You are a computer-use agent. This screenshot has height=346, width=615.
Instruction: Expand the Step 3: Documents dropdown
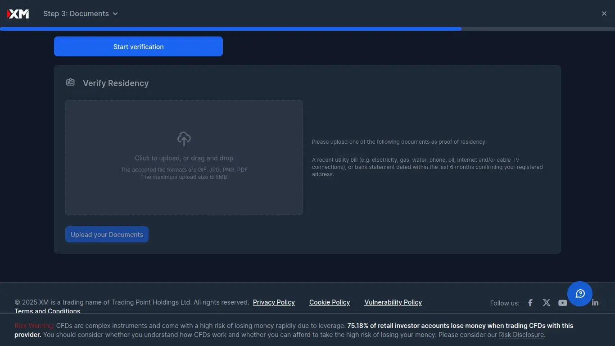[x=80, y=14]
